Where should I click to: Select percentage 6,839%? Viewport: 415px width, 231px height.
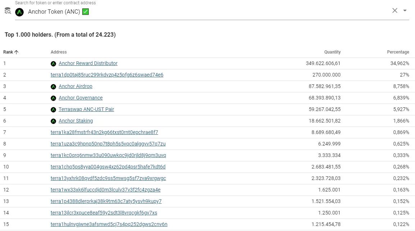[x=401, y=98]
